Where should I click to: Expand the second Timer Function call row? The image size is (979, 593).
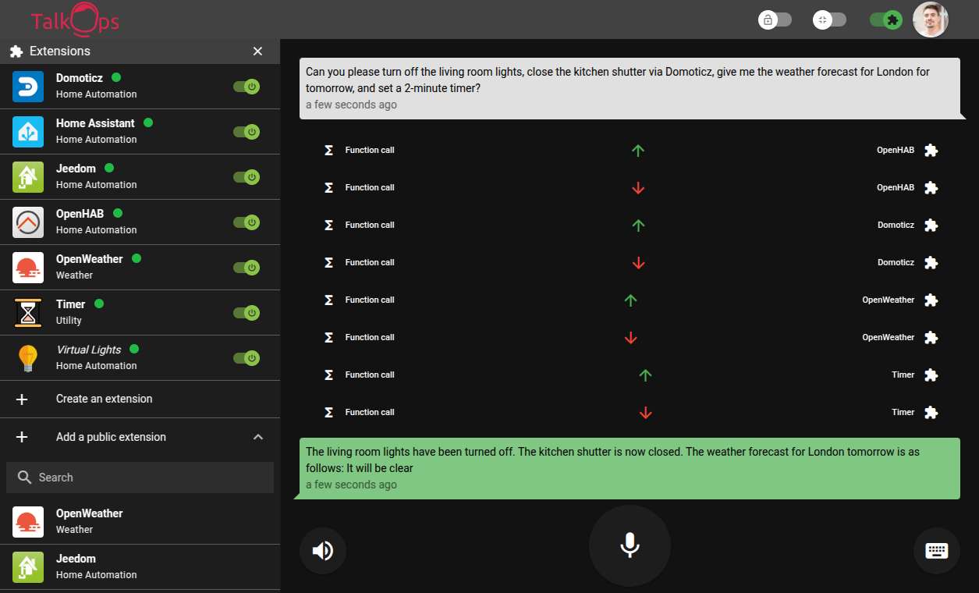click(630, 412)
